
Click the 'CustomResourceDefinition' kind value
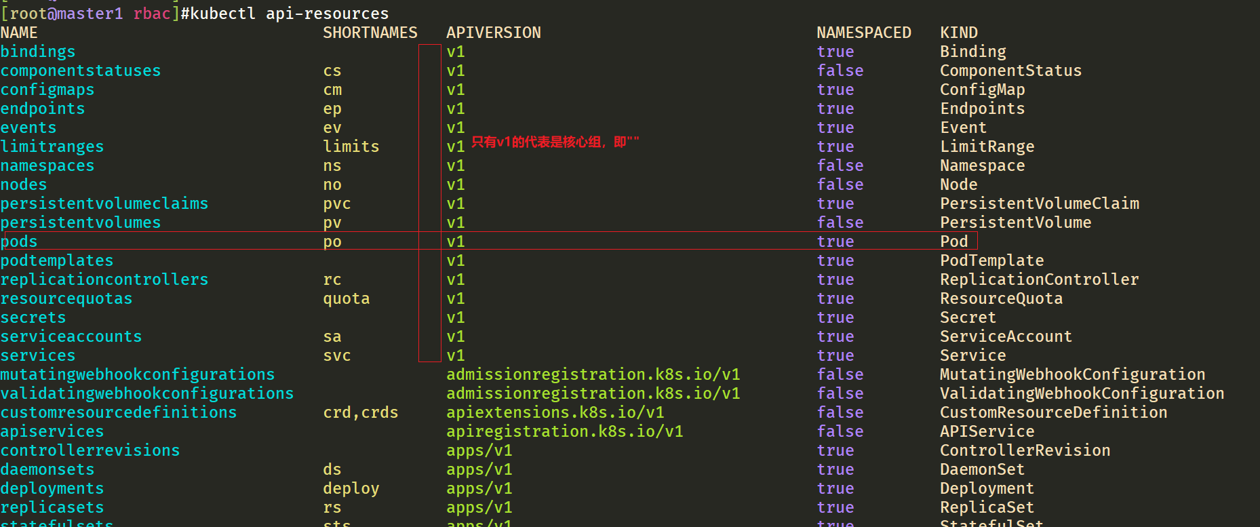(1054, 412)
